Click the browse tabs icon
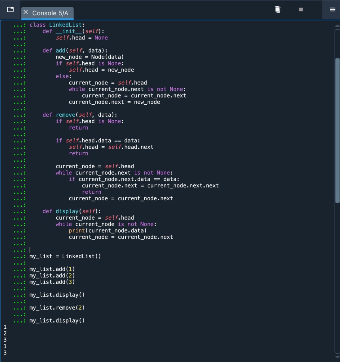The height and width of the screenshot is (362, 340). 10,9
